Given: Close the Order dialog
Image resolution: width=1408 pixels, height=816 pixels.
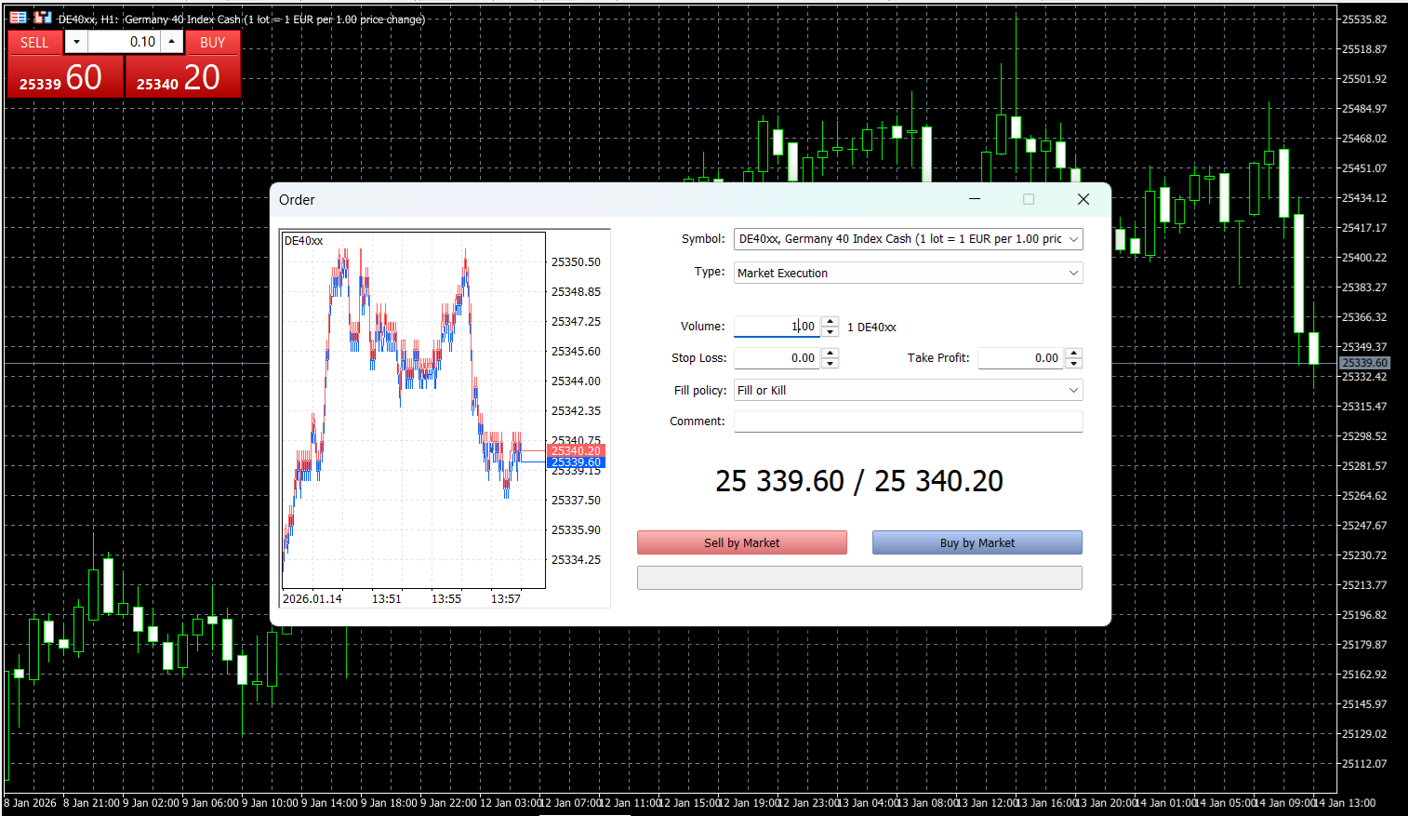Looking at the screenshot, I should 1083,199.
